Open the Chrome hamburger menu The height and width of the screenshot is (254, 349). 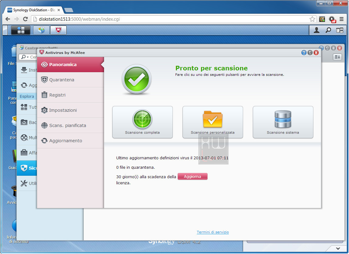[341, 19]
